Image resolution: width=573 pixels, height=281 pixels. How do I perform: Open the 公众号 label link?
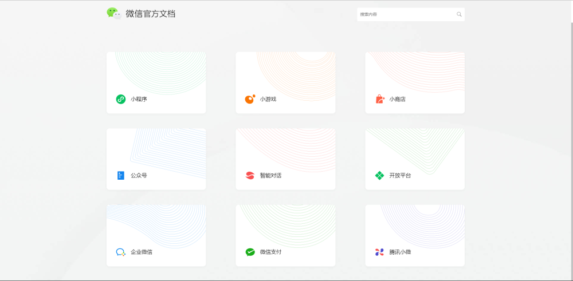[x=139, y=176]
